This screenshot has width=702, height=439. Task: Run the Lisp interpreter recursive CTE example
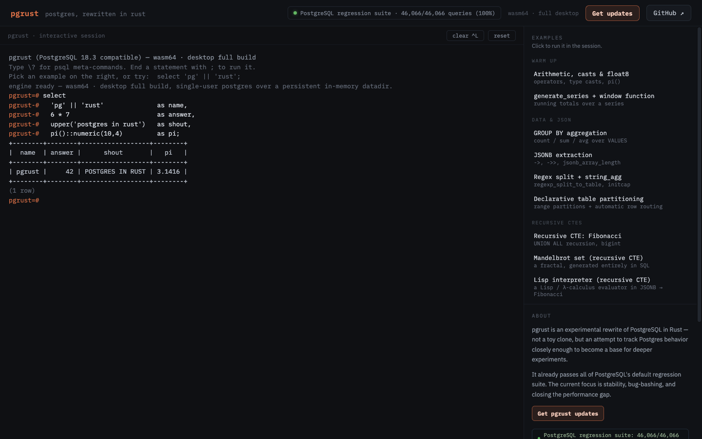tap(609, 287)
